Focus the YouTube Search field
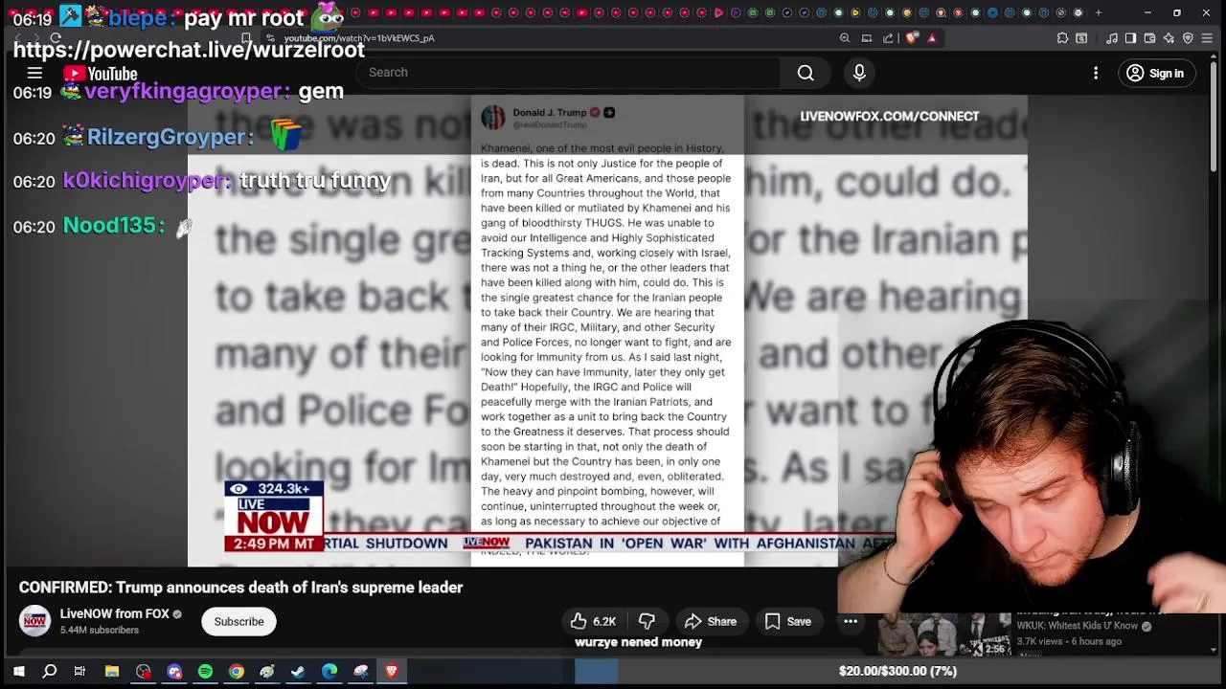Image resolution: width=1226 pixels, height=689 pixels. (569, 73)
